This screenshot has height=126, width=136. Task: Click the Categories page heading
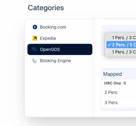(x=46, y=8)
